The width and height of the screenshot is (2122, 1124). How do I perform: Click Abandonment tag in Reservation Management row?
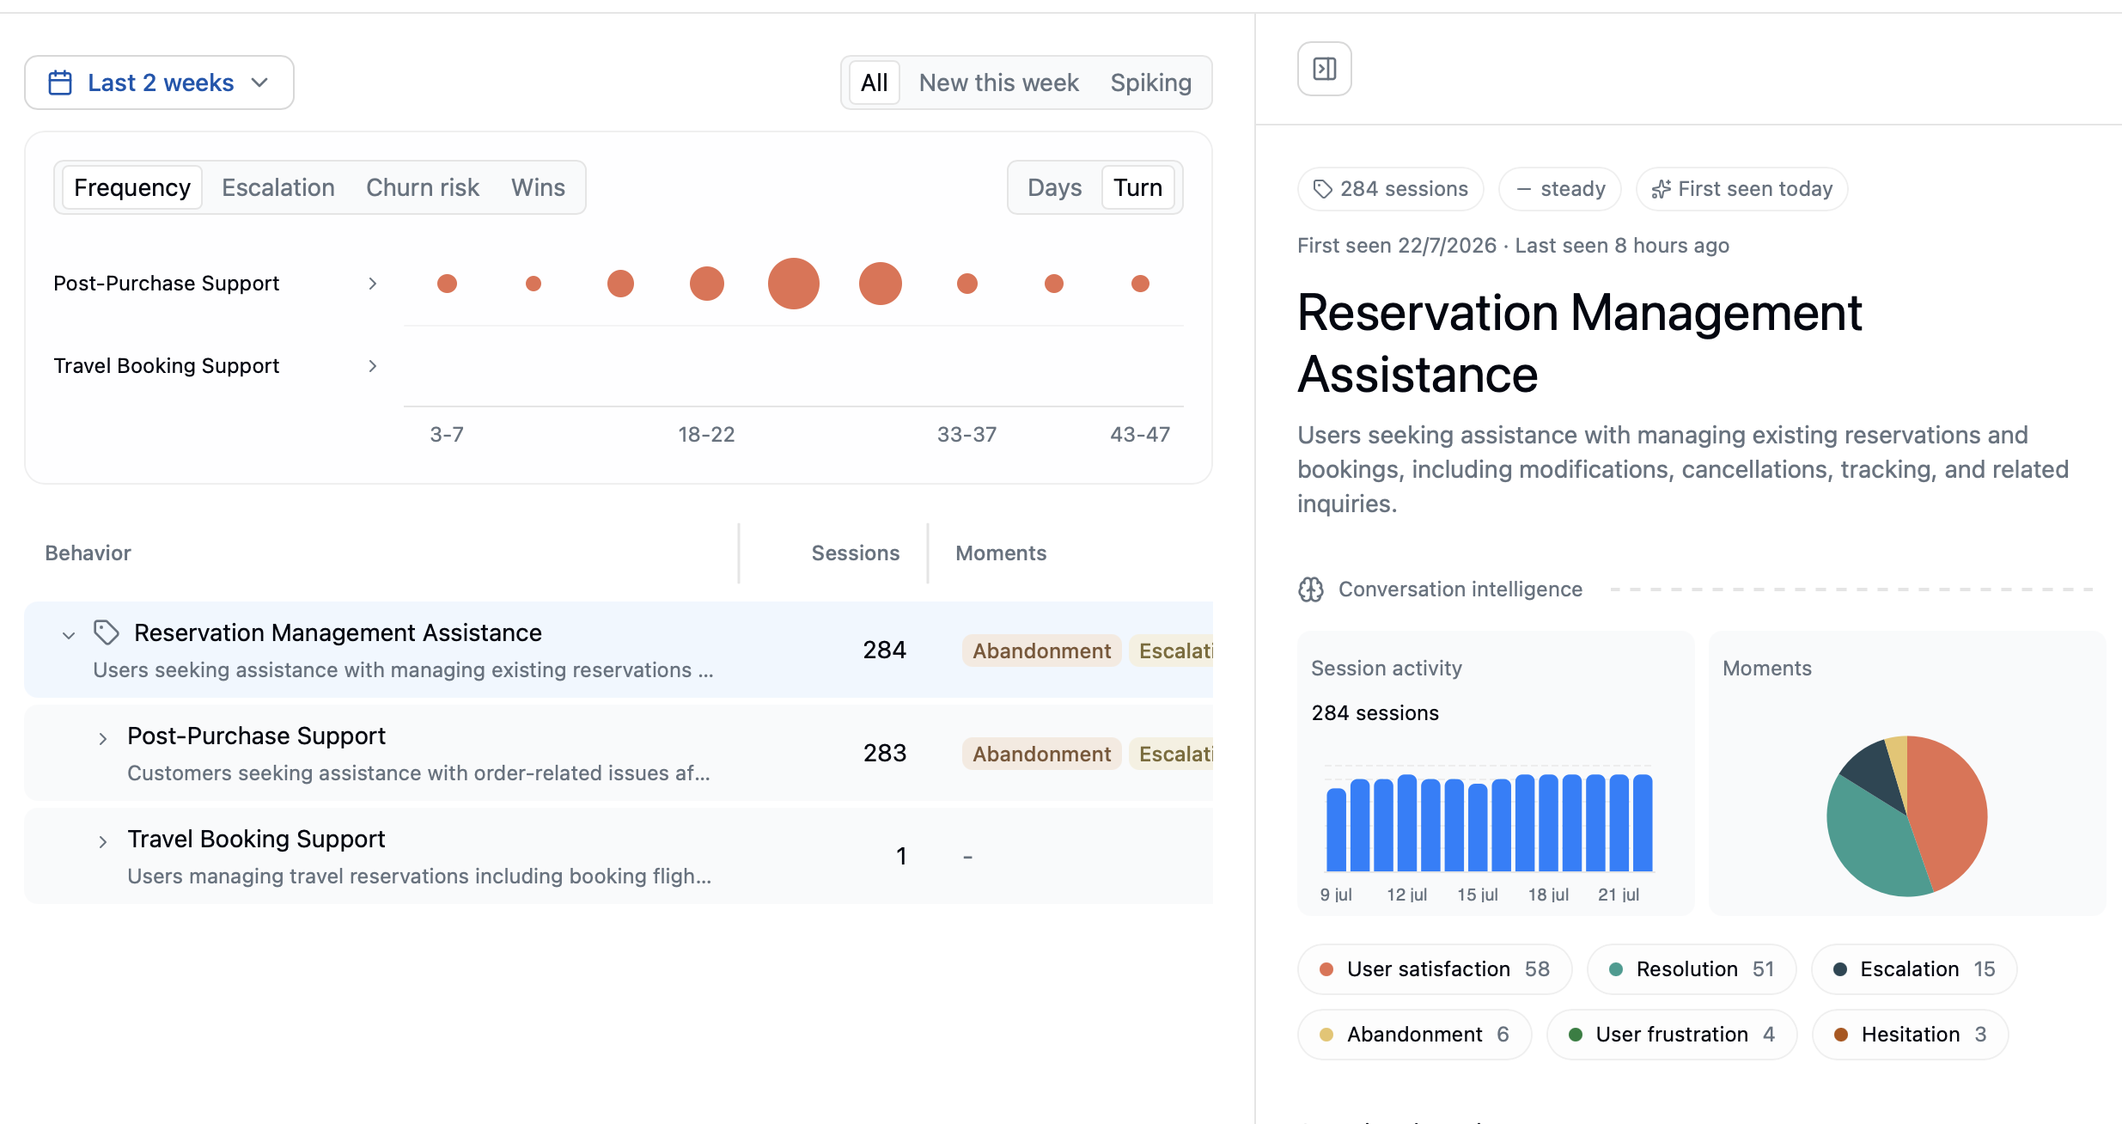pyautogui.click(x=1041, y=651)
